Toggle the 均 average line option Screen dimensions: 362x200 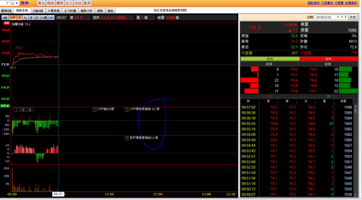tap(20, 18)
